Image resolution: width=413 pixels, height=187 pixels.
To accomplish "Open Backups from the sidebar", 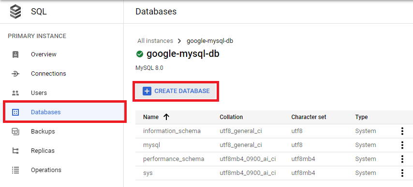I will point(43,131).
